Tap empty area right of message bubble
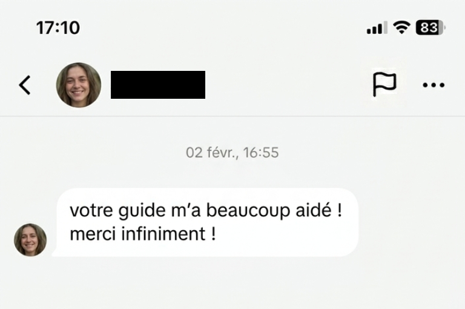 tap(412, 222)
